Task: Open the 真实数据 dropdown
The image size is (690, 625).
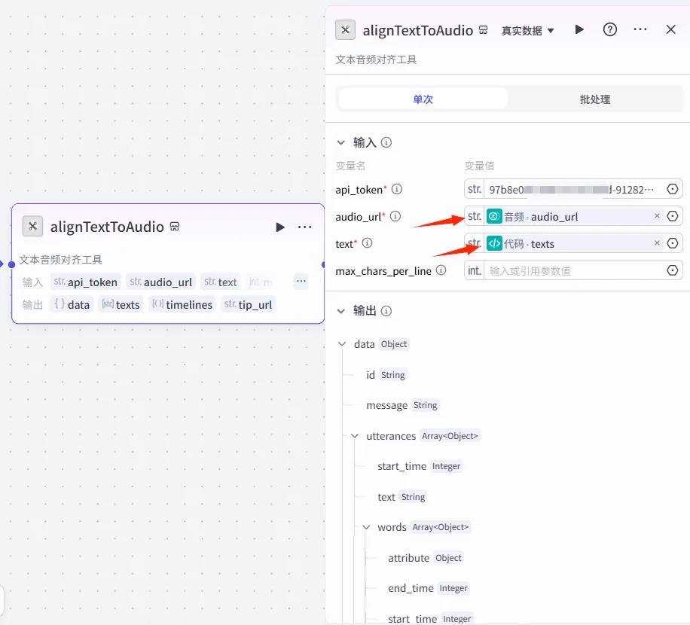Action: (527, 31)
